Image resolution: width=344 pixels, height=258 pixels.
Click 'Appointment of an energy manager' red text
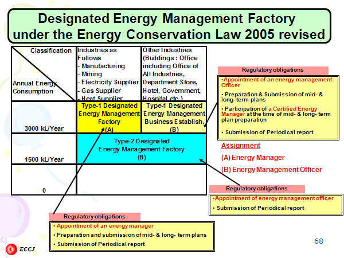(103, 226)
